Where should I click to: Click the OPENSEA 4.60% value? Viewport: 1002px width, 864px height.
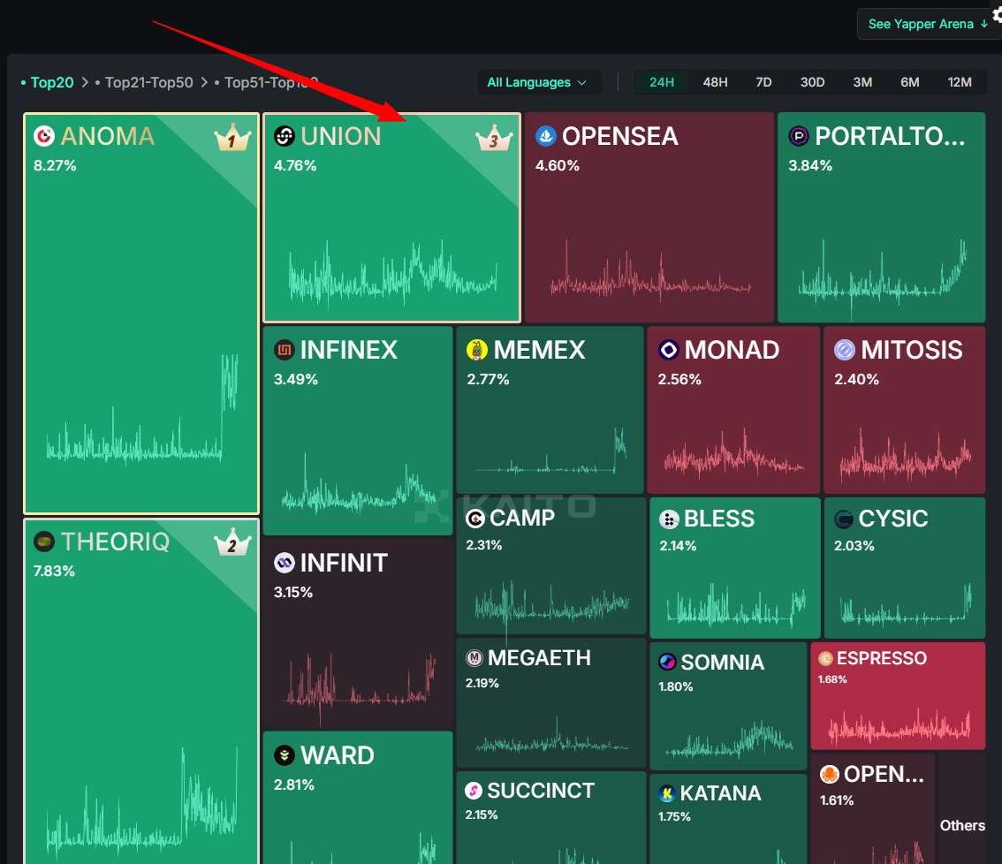pos(558,165)
